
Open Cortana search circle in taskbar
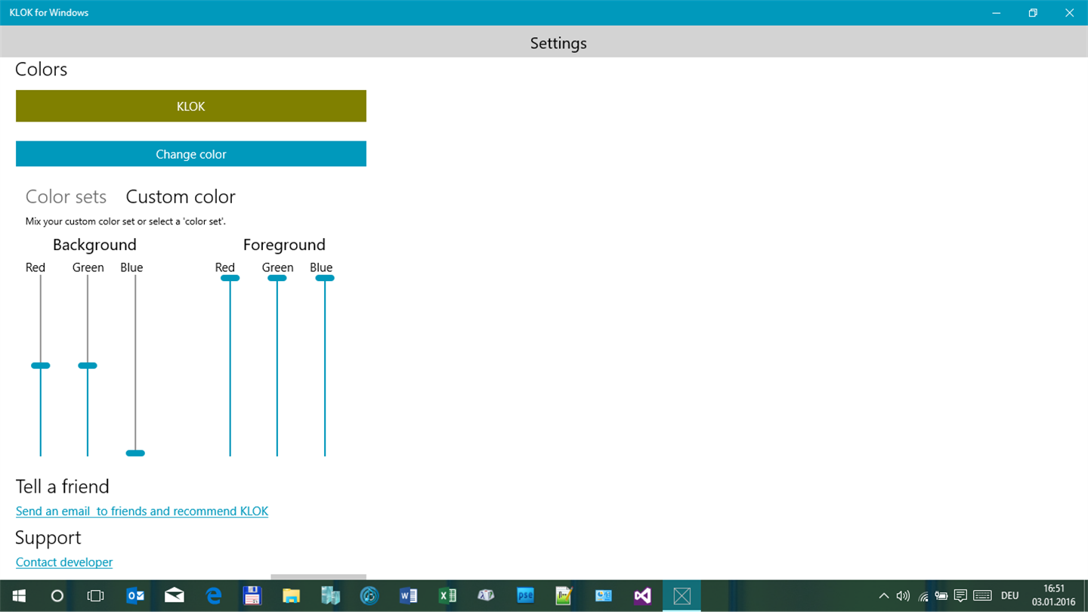(x=57, y=596)
